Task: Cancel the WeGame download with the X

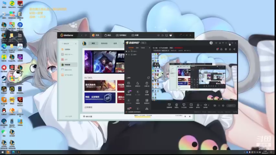Action: [190, 116]
